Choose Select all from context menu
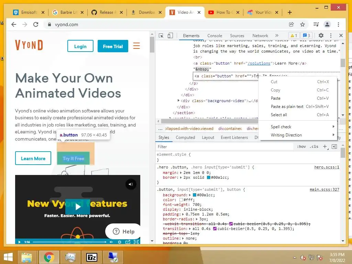The image size is (352, 264). click(298, 115)
